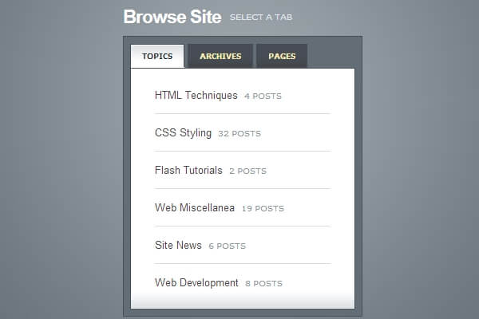Open the Web Development topic link
Viewport: 479px width, 319px height.
[196, 283]
